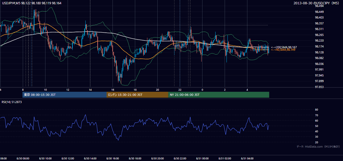This screenshot has height=161, width=343.
Task: Click the 98.220 price axis label
Action: (319, 41)
